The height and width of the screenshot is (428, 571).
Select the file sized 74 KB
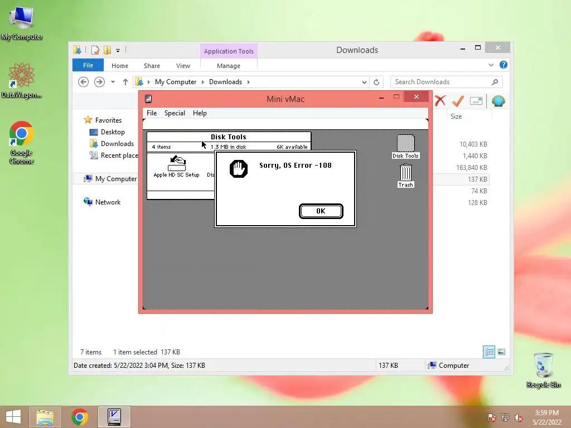tap(478, 191)
